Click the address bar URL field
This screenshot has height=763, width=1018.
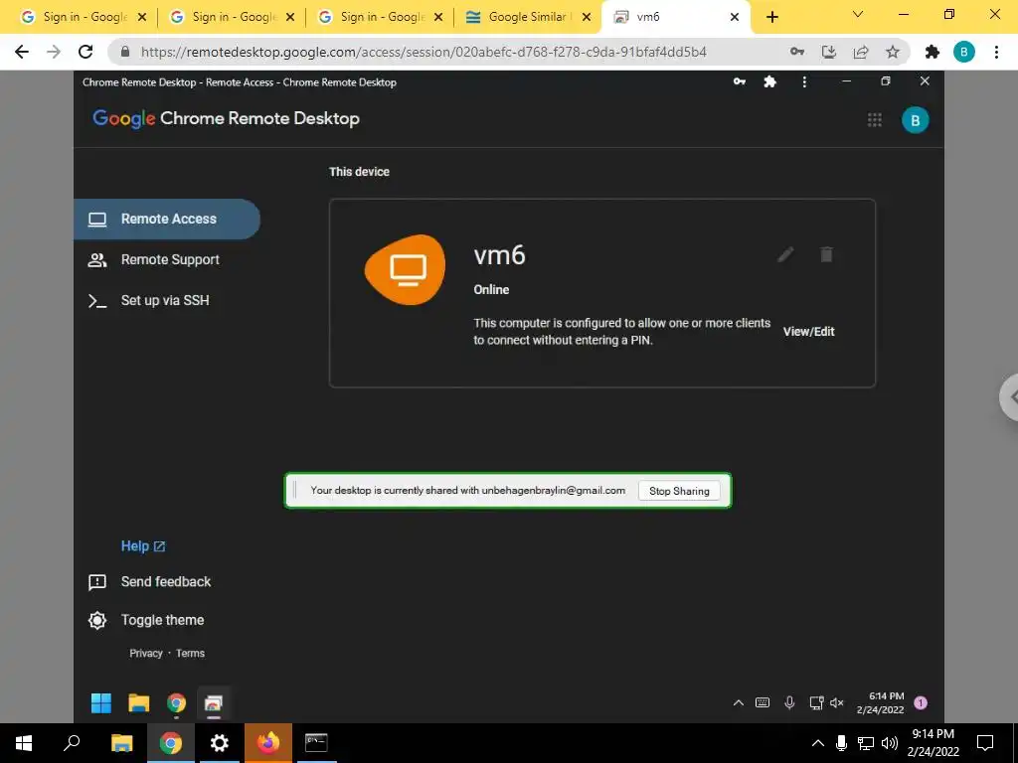point(424,52)
